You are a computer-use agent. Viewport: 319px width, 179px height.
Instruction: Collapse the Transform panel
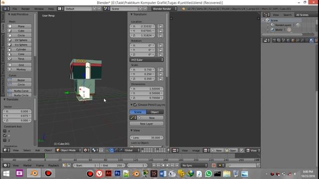pos(132,14)
